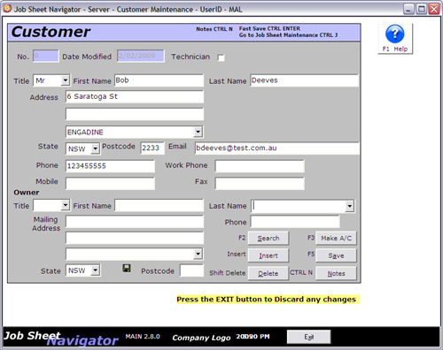Screen dimensions: 443x350
Task: Click the Owner Postcode field
Action: (191, 270)
